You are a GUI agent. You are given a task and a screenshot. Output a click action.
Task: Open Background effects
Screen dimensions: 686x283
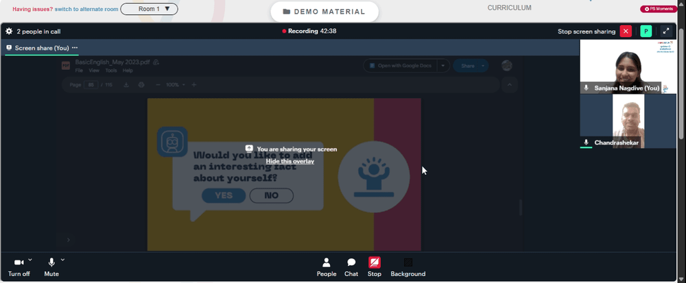407,267
